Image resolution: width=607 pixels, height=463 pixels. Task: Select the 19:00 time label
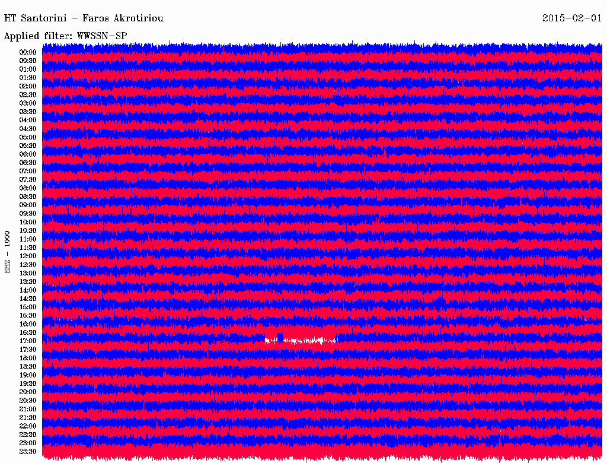point(28,375)
